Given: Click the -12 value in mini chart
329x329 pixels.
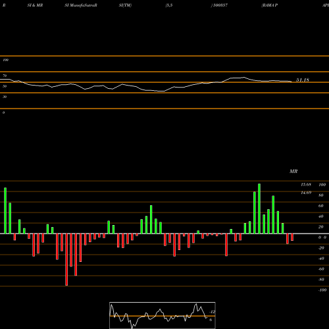Looking at the screenshot, I should pos(212,312).
